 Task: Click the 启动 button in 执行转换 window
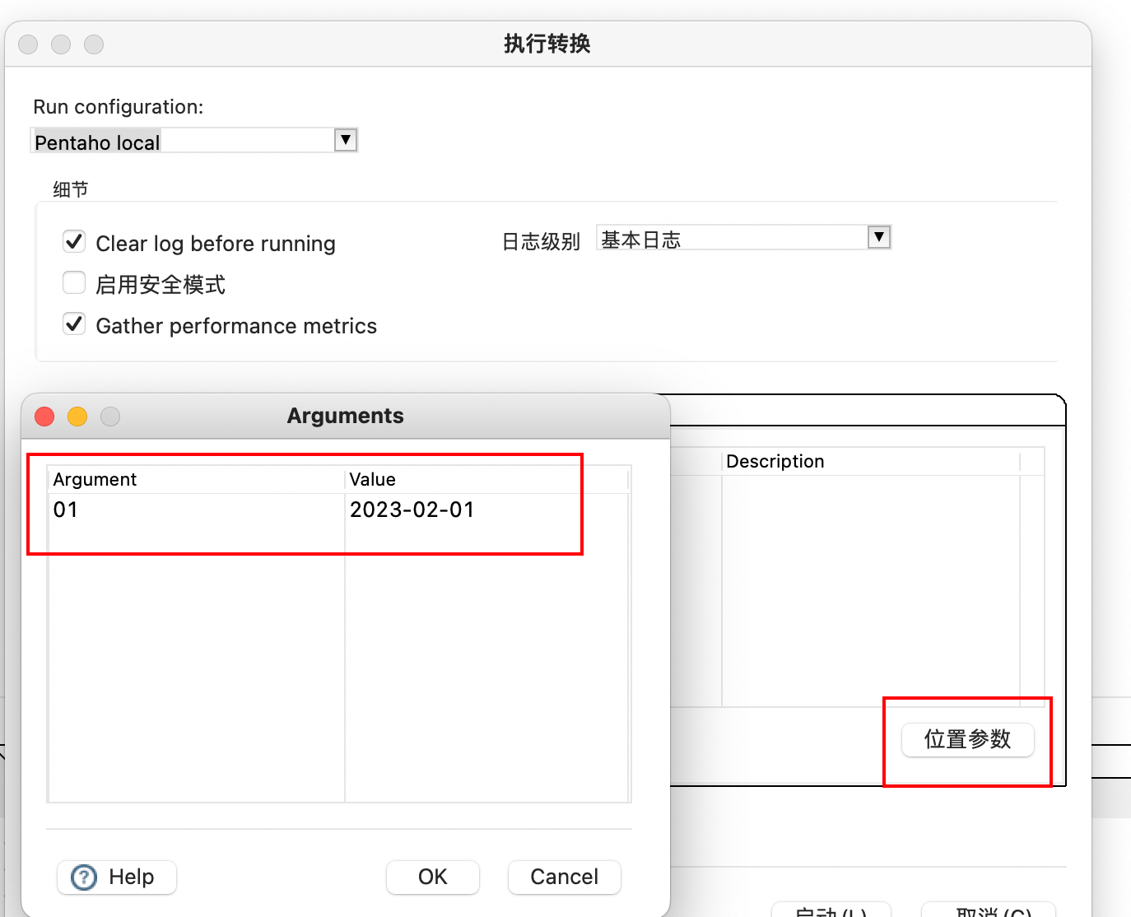(831, 910)
